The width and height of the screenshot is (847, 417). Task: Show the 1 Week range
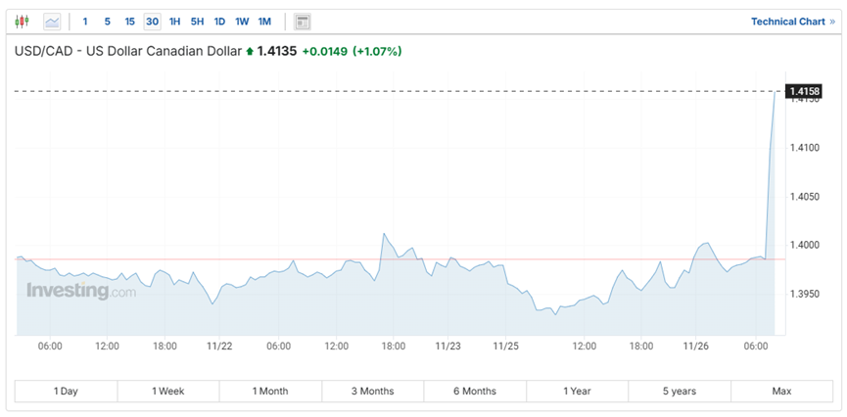[x=167, y=392]
